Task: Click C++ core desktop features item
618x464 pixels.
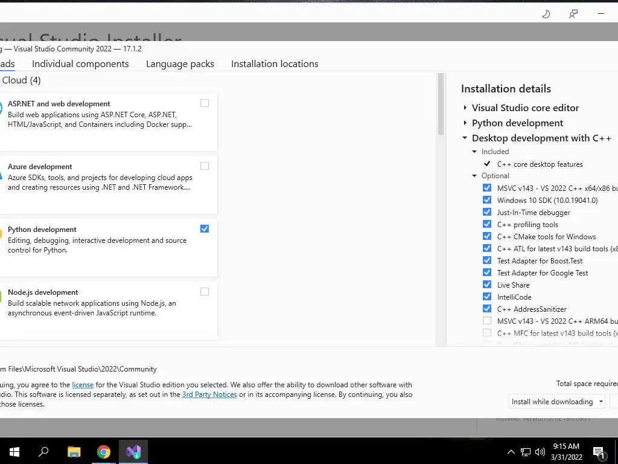Action: 540,164
